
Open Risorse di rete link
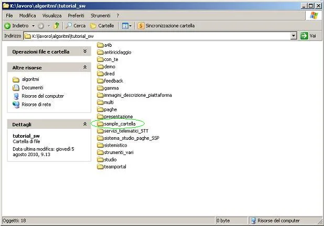31,105
